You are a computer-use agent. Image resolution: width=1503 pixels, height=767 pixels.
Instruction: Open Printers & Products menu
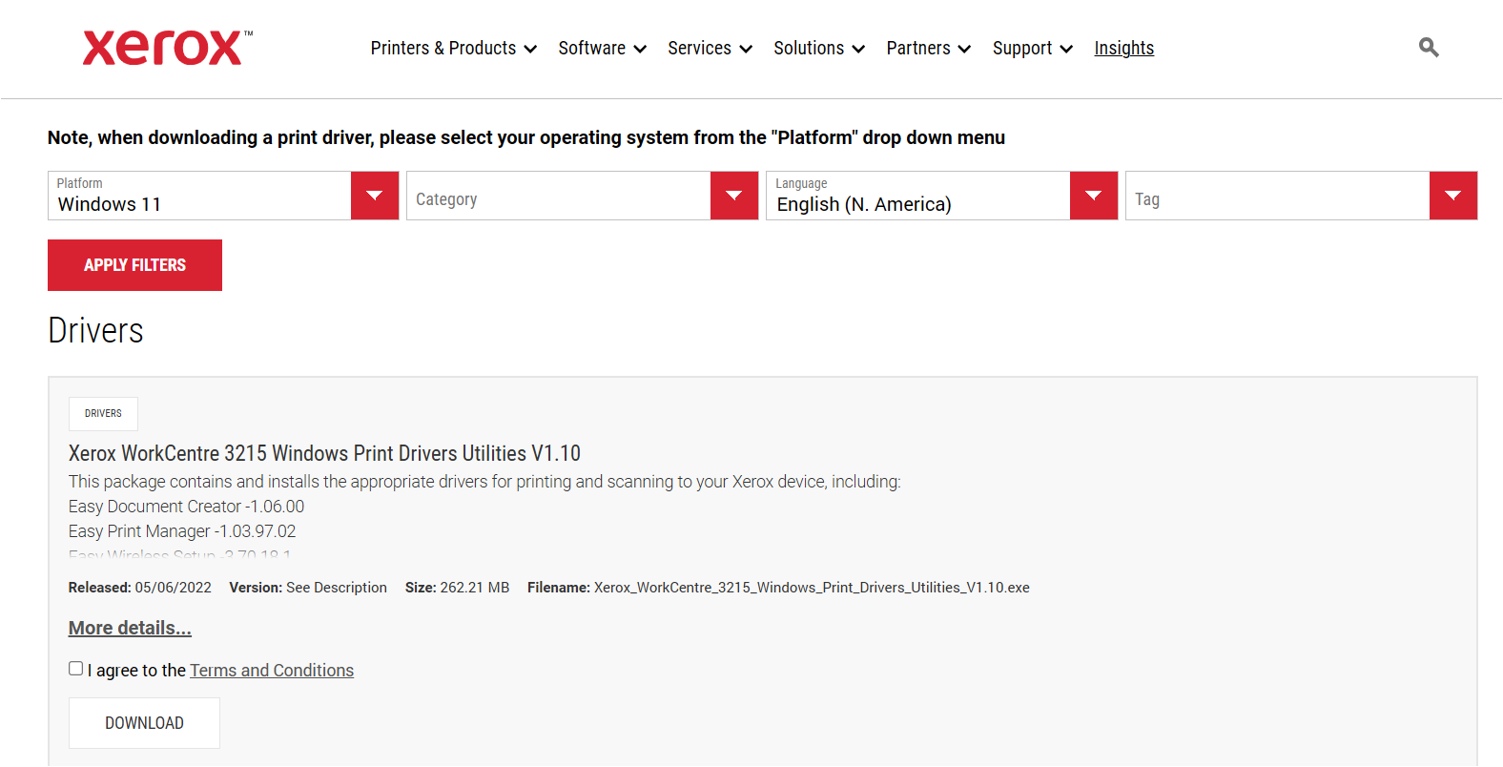tap(454, 49)
